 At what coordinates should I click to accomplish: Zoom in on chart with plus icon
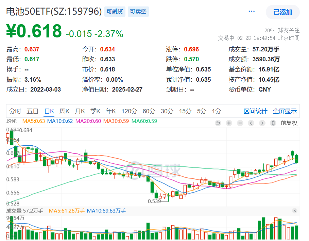tap(229, 123)
